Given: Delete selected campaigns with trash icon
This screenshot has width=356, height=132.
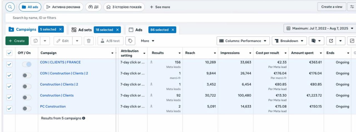Looking at the screenshot, I should pyautogui.click(x=88, y=41).
